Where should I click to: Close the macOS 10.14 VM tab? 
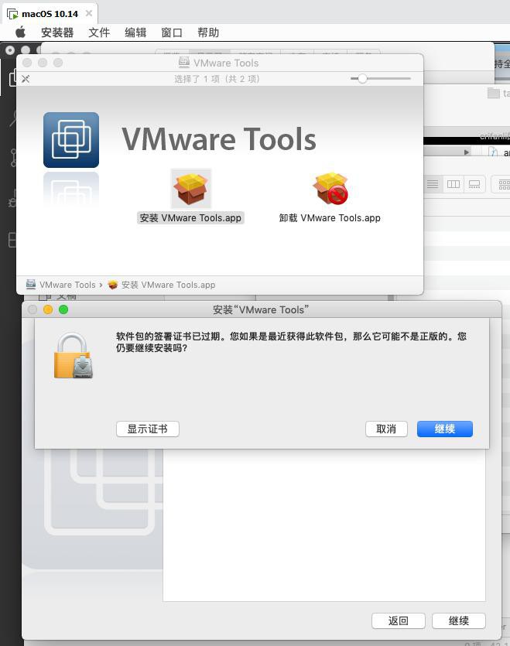(89, 14)
